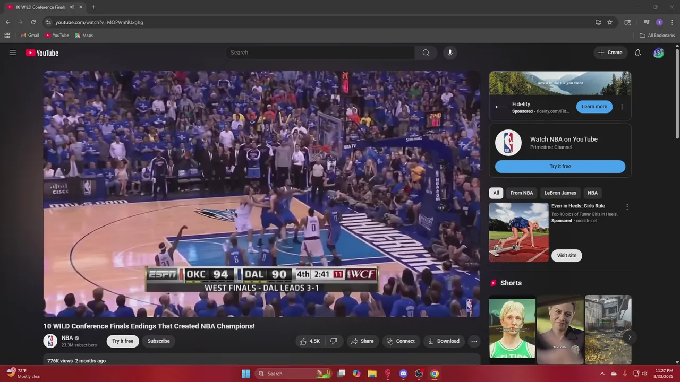The height and width of the screenshot is (382, 680).
Task: Download the video
Action: pos(444,341)
